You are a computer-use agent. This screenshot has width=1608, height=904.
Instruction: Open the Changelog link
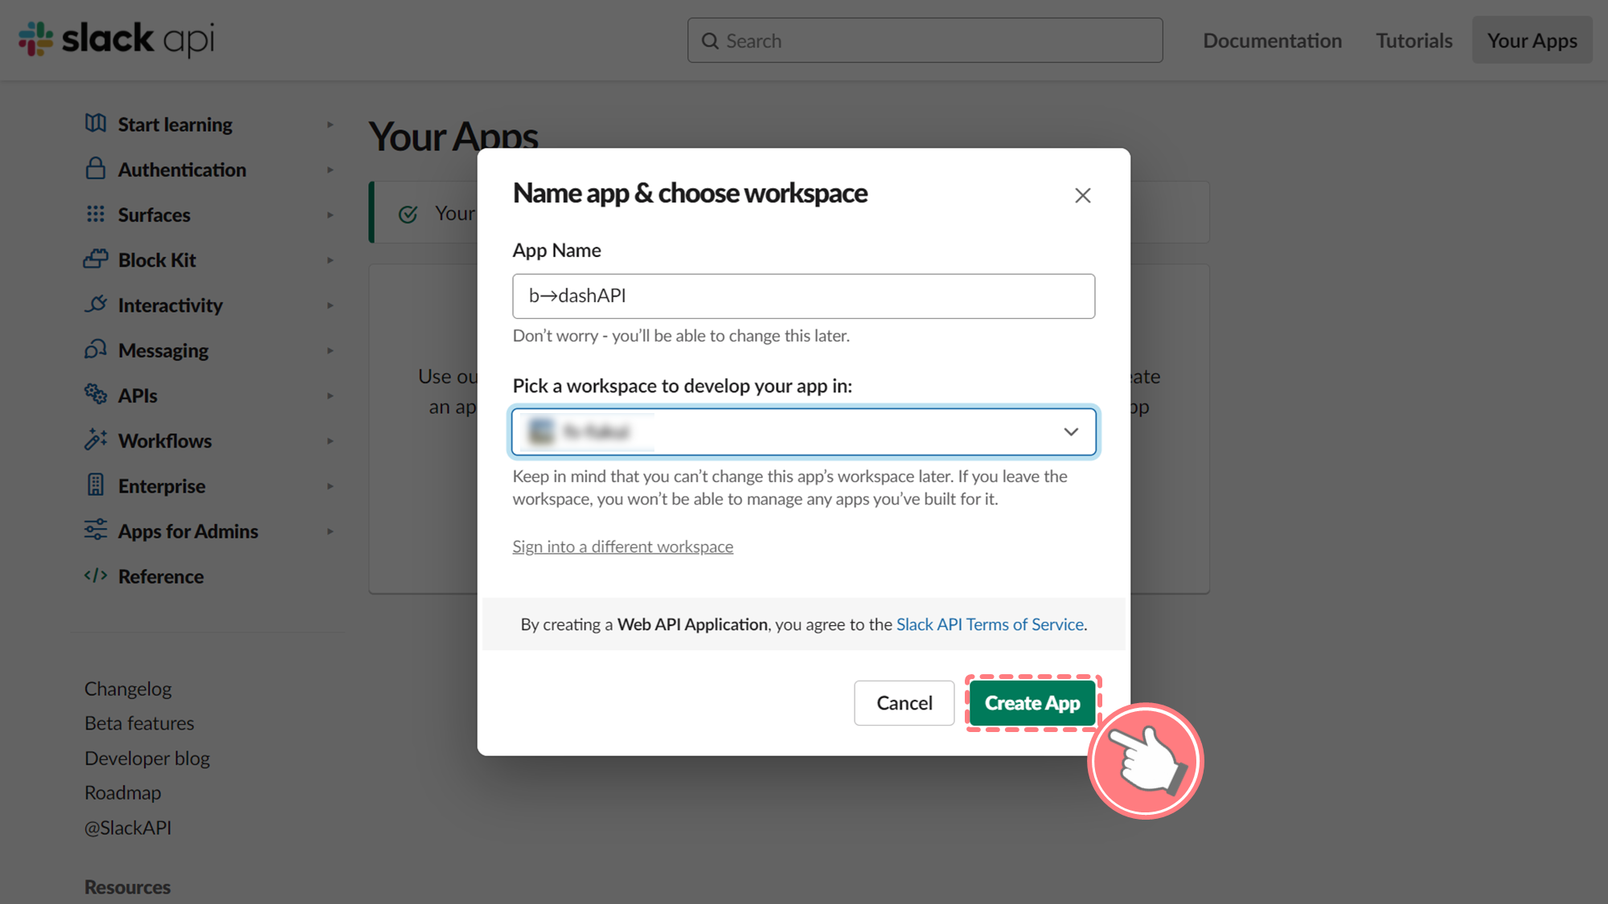(x=128, y=689)
